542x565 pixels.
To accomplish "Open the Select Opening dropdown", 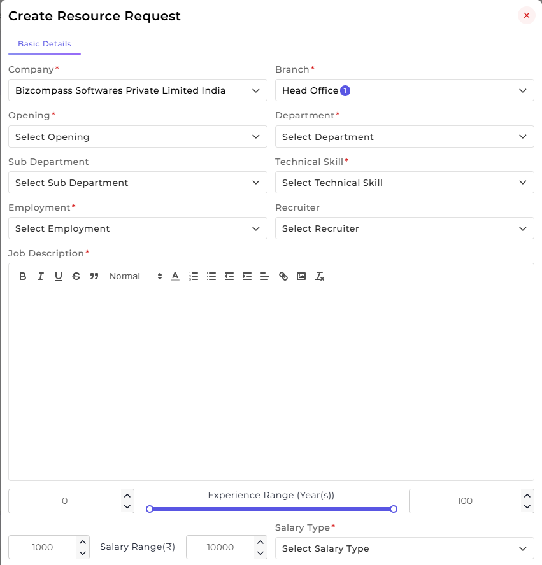I will 138,137.
